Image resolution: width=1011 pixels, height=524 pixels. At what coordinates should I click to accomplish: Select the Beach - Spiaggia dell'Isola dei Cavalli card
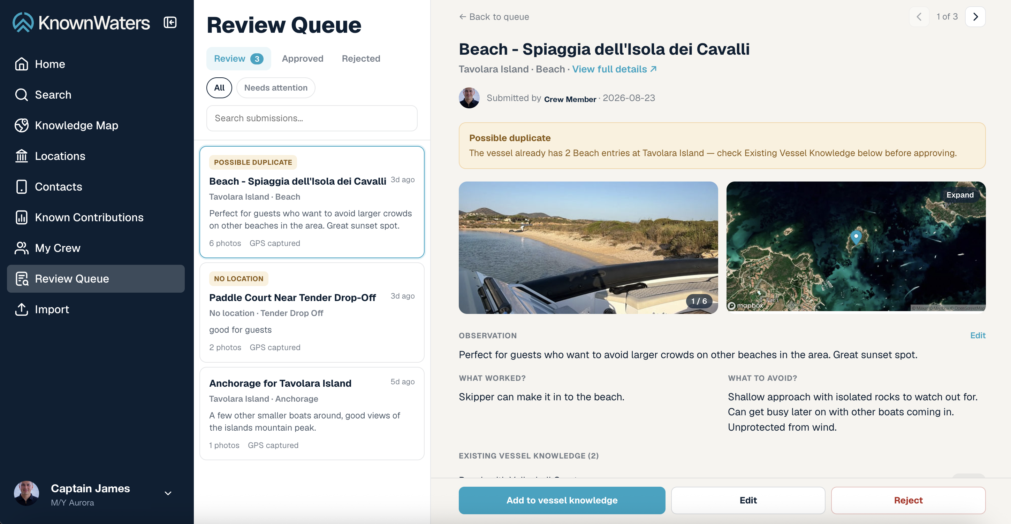point(312,202)
